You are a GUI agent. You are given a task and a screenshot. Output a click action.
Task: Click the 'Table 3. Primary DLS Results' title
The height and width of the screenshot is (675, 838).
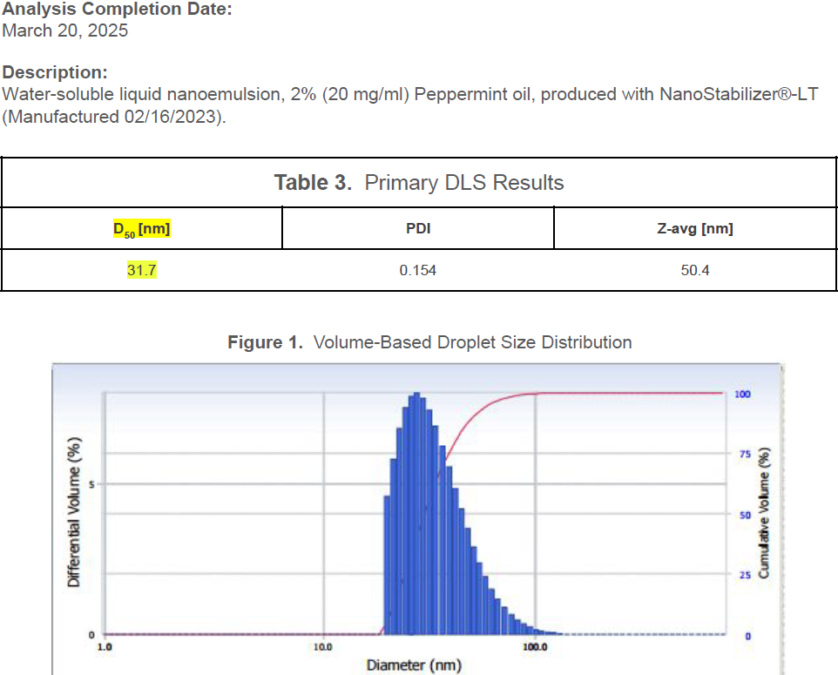419,182
